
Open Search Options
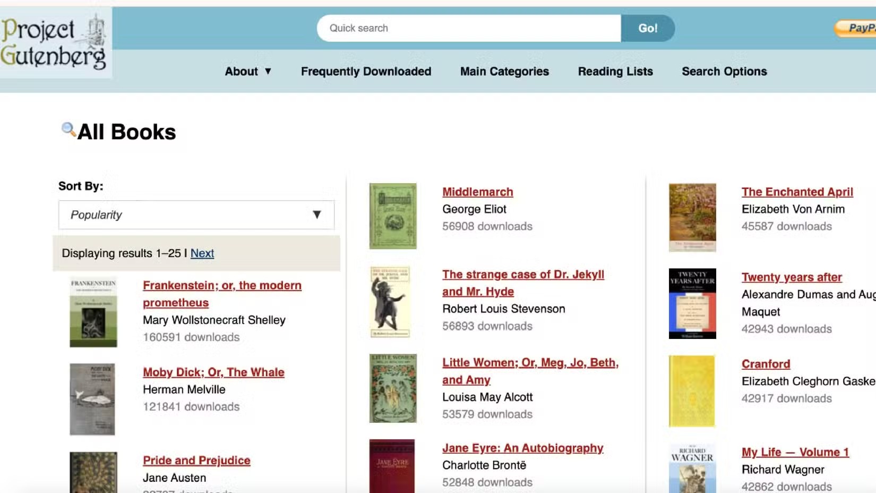[x=724, y=71]
